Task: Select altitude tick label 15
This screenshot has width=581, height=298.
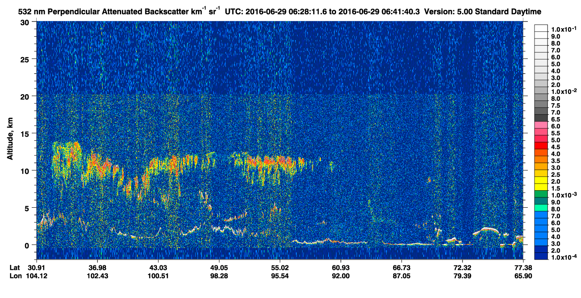Action: [26, 134]
